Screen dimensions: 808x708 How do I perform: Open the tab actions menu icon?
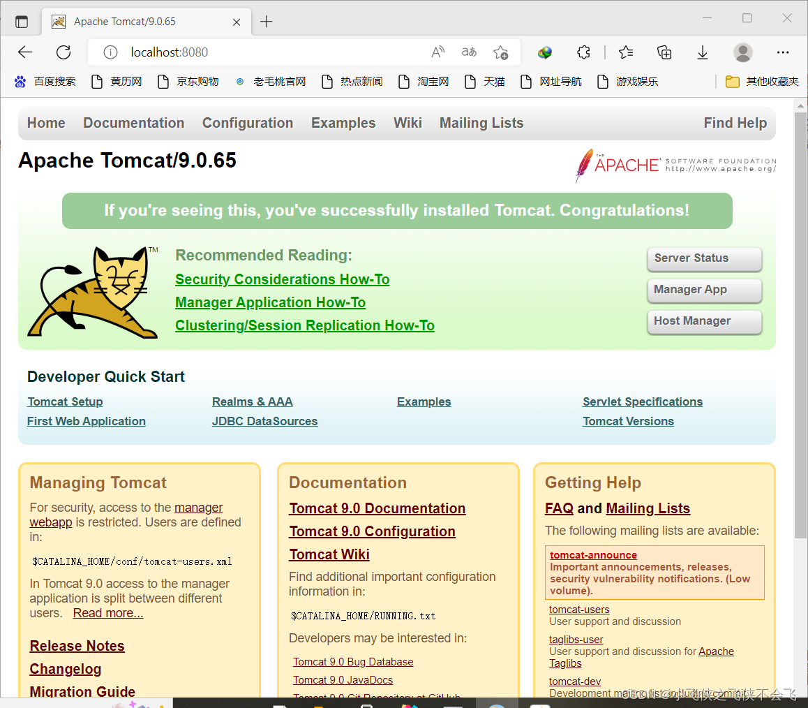pyautogui.click(x=22, y=22)
